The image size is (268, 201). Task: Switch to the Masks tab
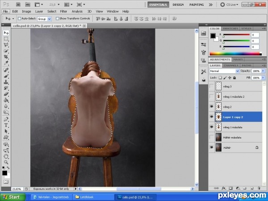[x=238, y=59]
